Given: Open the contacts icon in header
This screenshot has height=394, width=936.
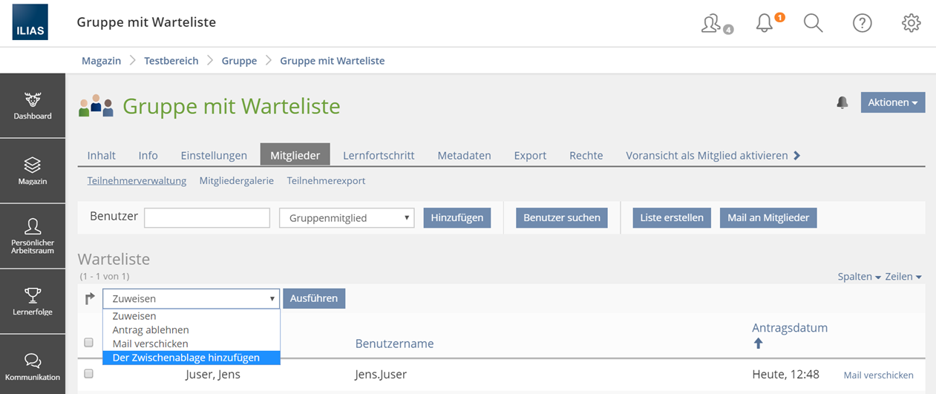Looking at the screenshot, I should [x=713, y=23].
